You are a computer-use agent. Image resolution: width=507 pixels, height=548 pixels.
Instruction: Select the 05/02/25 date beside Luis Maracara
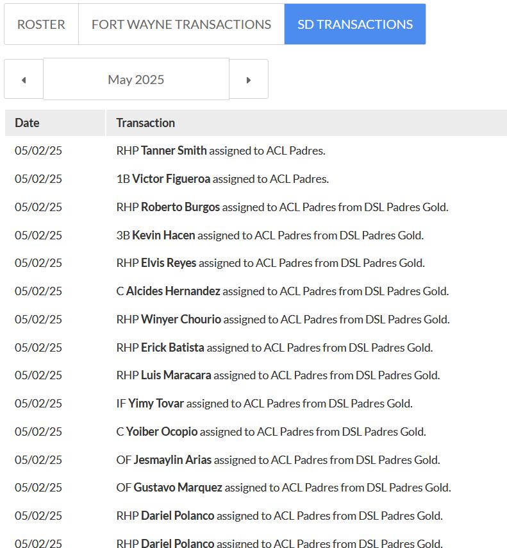38,375
